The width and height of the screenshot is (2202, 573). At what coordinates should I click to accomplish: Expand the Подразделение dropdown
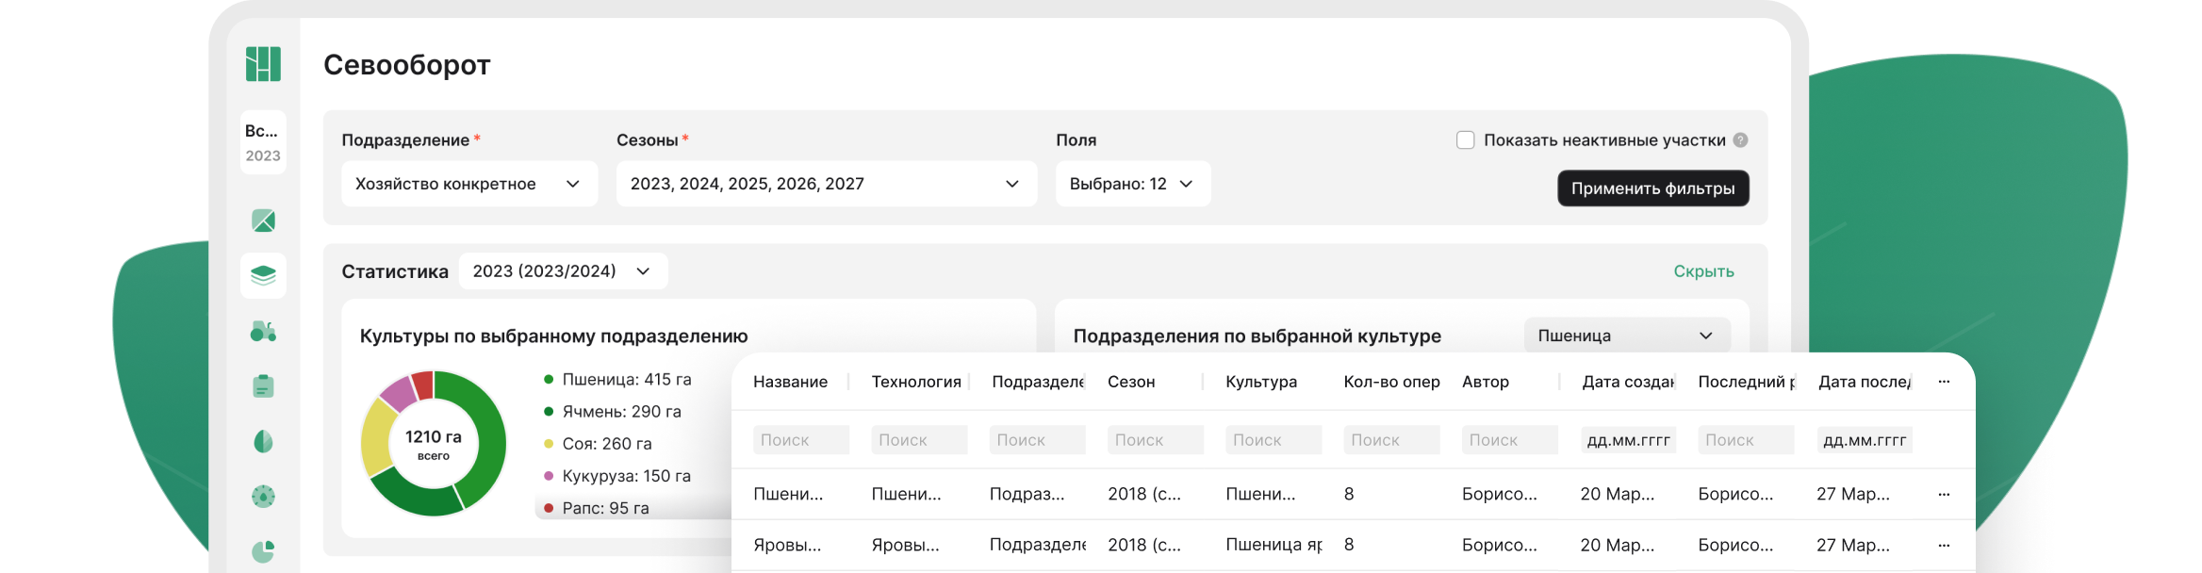(x=468, y=184)
